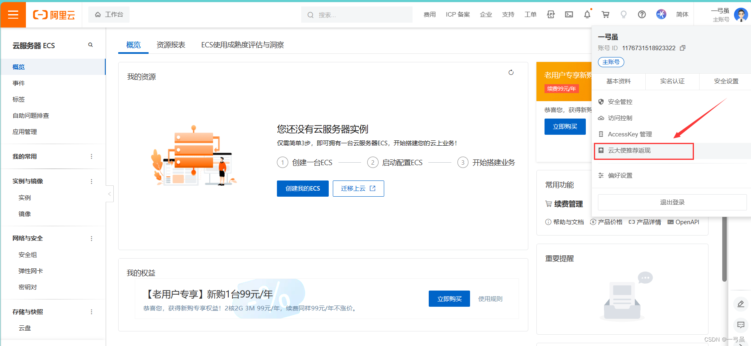Open the 费用 menu
The width and height of the screenshot is (751, 346).
pyautogui.click(x=430, y=15)
